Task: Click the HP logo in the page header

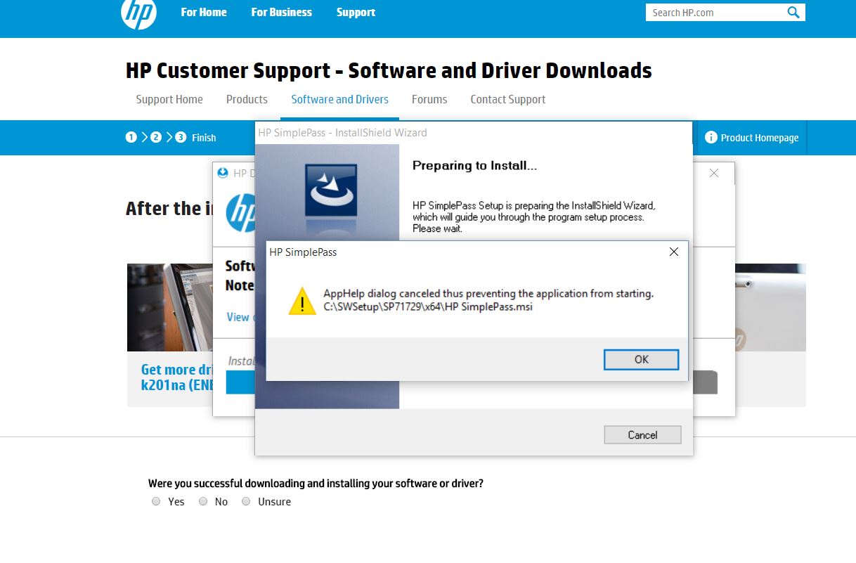Action: click(x=138, y=13)
